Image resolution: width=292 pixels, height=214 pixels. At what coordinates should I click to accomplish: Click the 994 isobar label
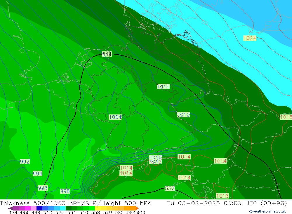tap(37, 174)
